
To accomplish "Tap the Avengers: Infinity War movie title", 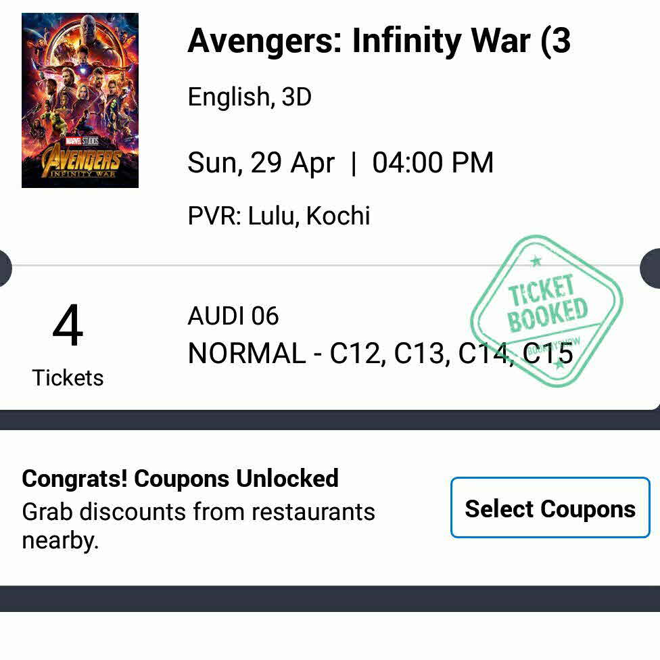I will [x=379, y=42].
